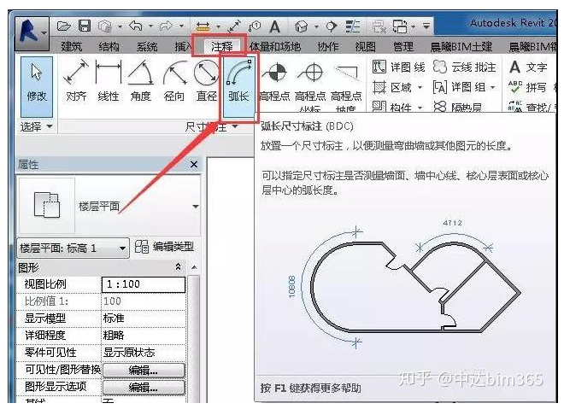Viewport: 564px width, 409px height.
Task: Click the save icon in quick access toolbar
Action: pos(84,26)
